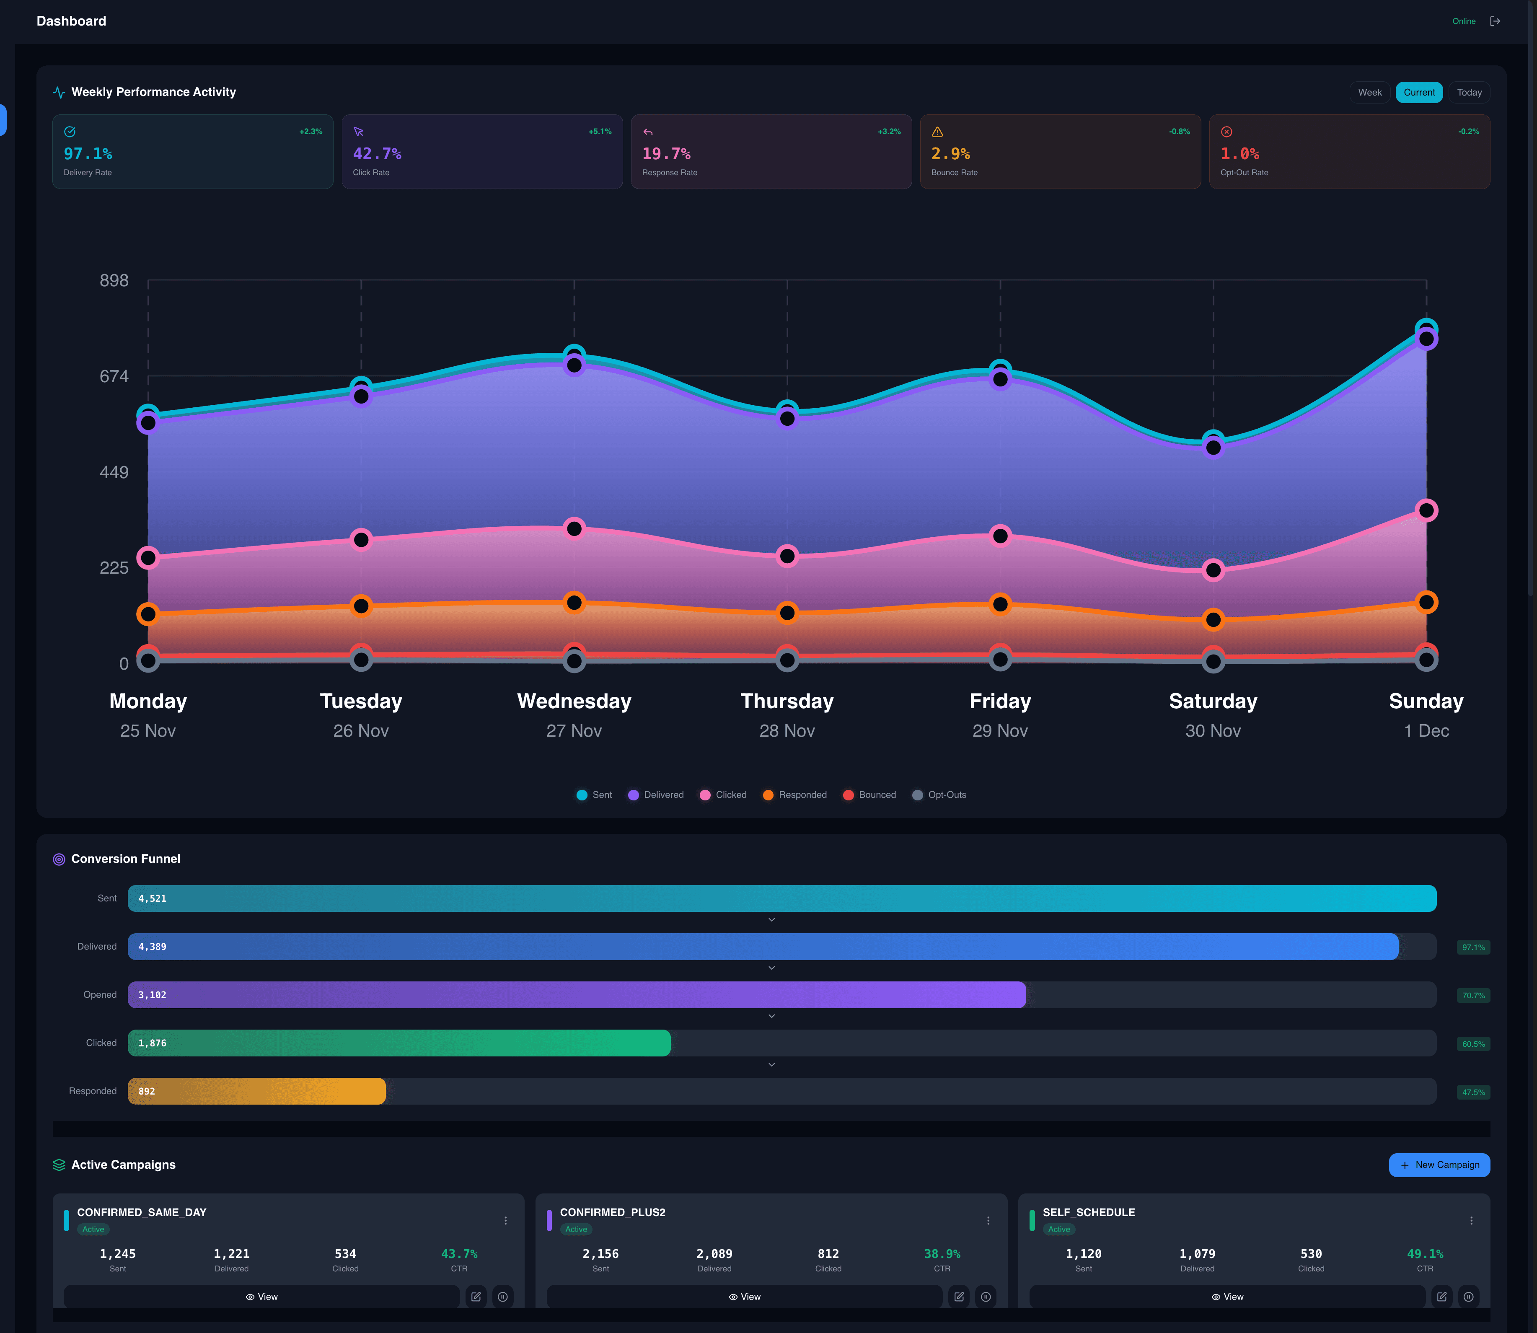Click the logout icon beside Online
This screenshot has width=1537, height=1333.
(x=1495, y=21)
